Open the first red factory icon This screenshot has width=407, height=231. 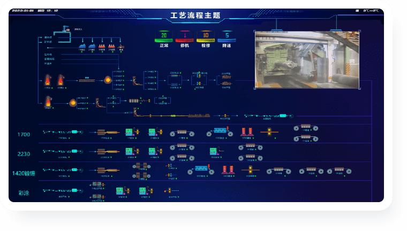click(x=102, y=46)
